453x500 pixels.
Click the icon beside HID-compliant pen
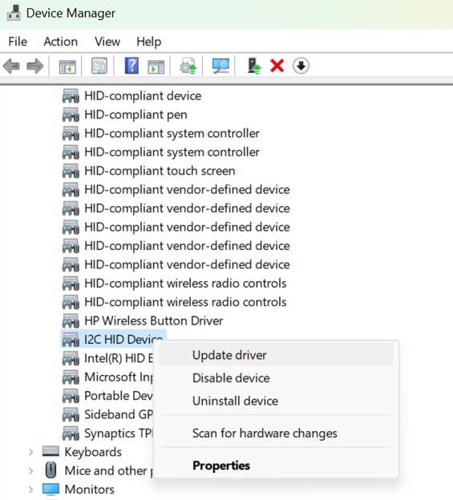click(71, 115)
